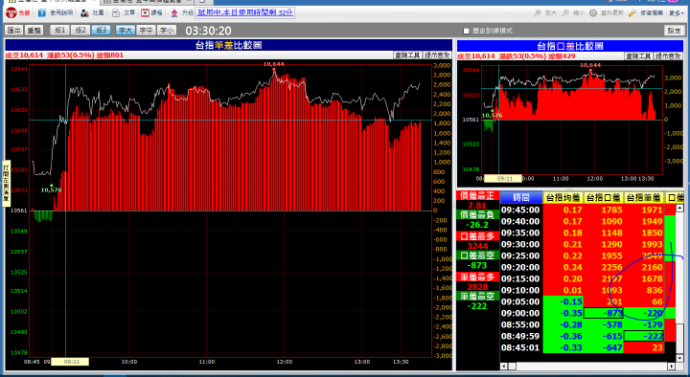The width and height of the screenshot is (690, 377).
Task: Click the 修復檔案 repair wrench icon
Action: (632, 13)
